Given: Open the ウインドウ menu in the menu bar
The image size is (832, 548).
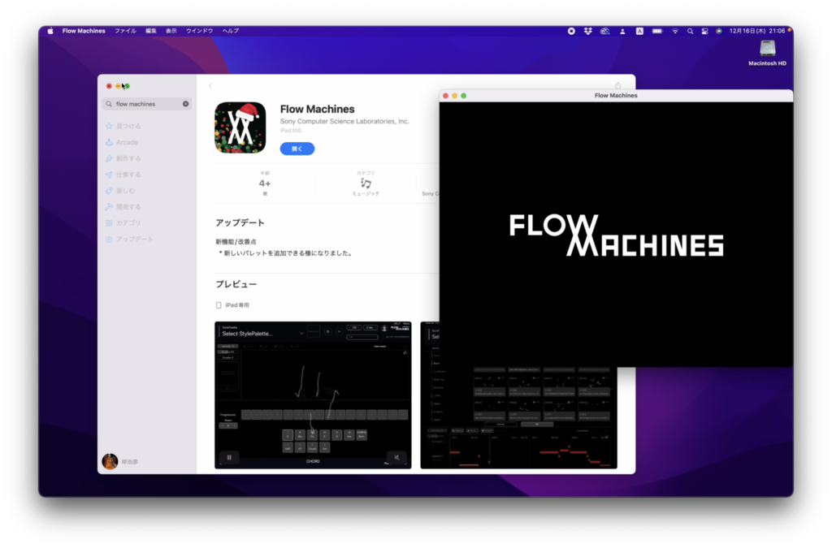Looking at the screenshot, I should tap(199, 31).
